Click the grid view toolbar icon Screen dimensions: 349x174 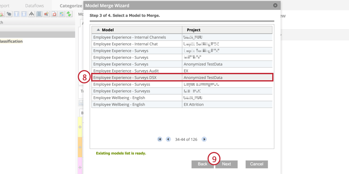click(x=39, y=14)
